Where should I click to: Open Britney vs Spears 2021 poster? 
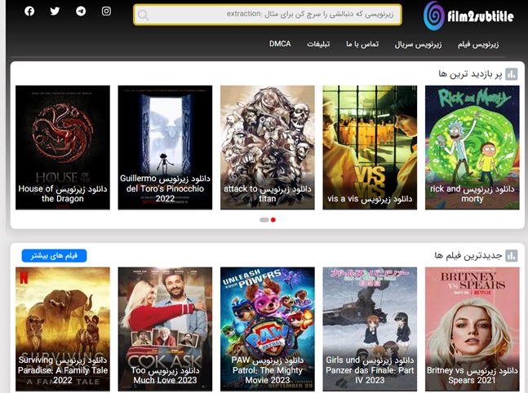pyautogui.click(x=473, y=329)
